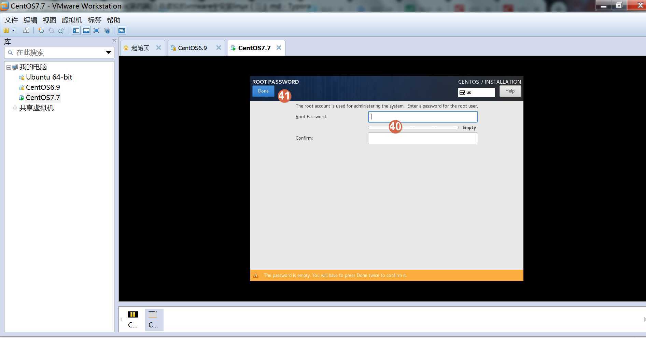This screenshot has height=338, width=646.
Task: Expand the library search dropdown arrow
Action: [x=109, y=53]
